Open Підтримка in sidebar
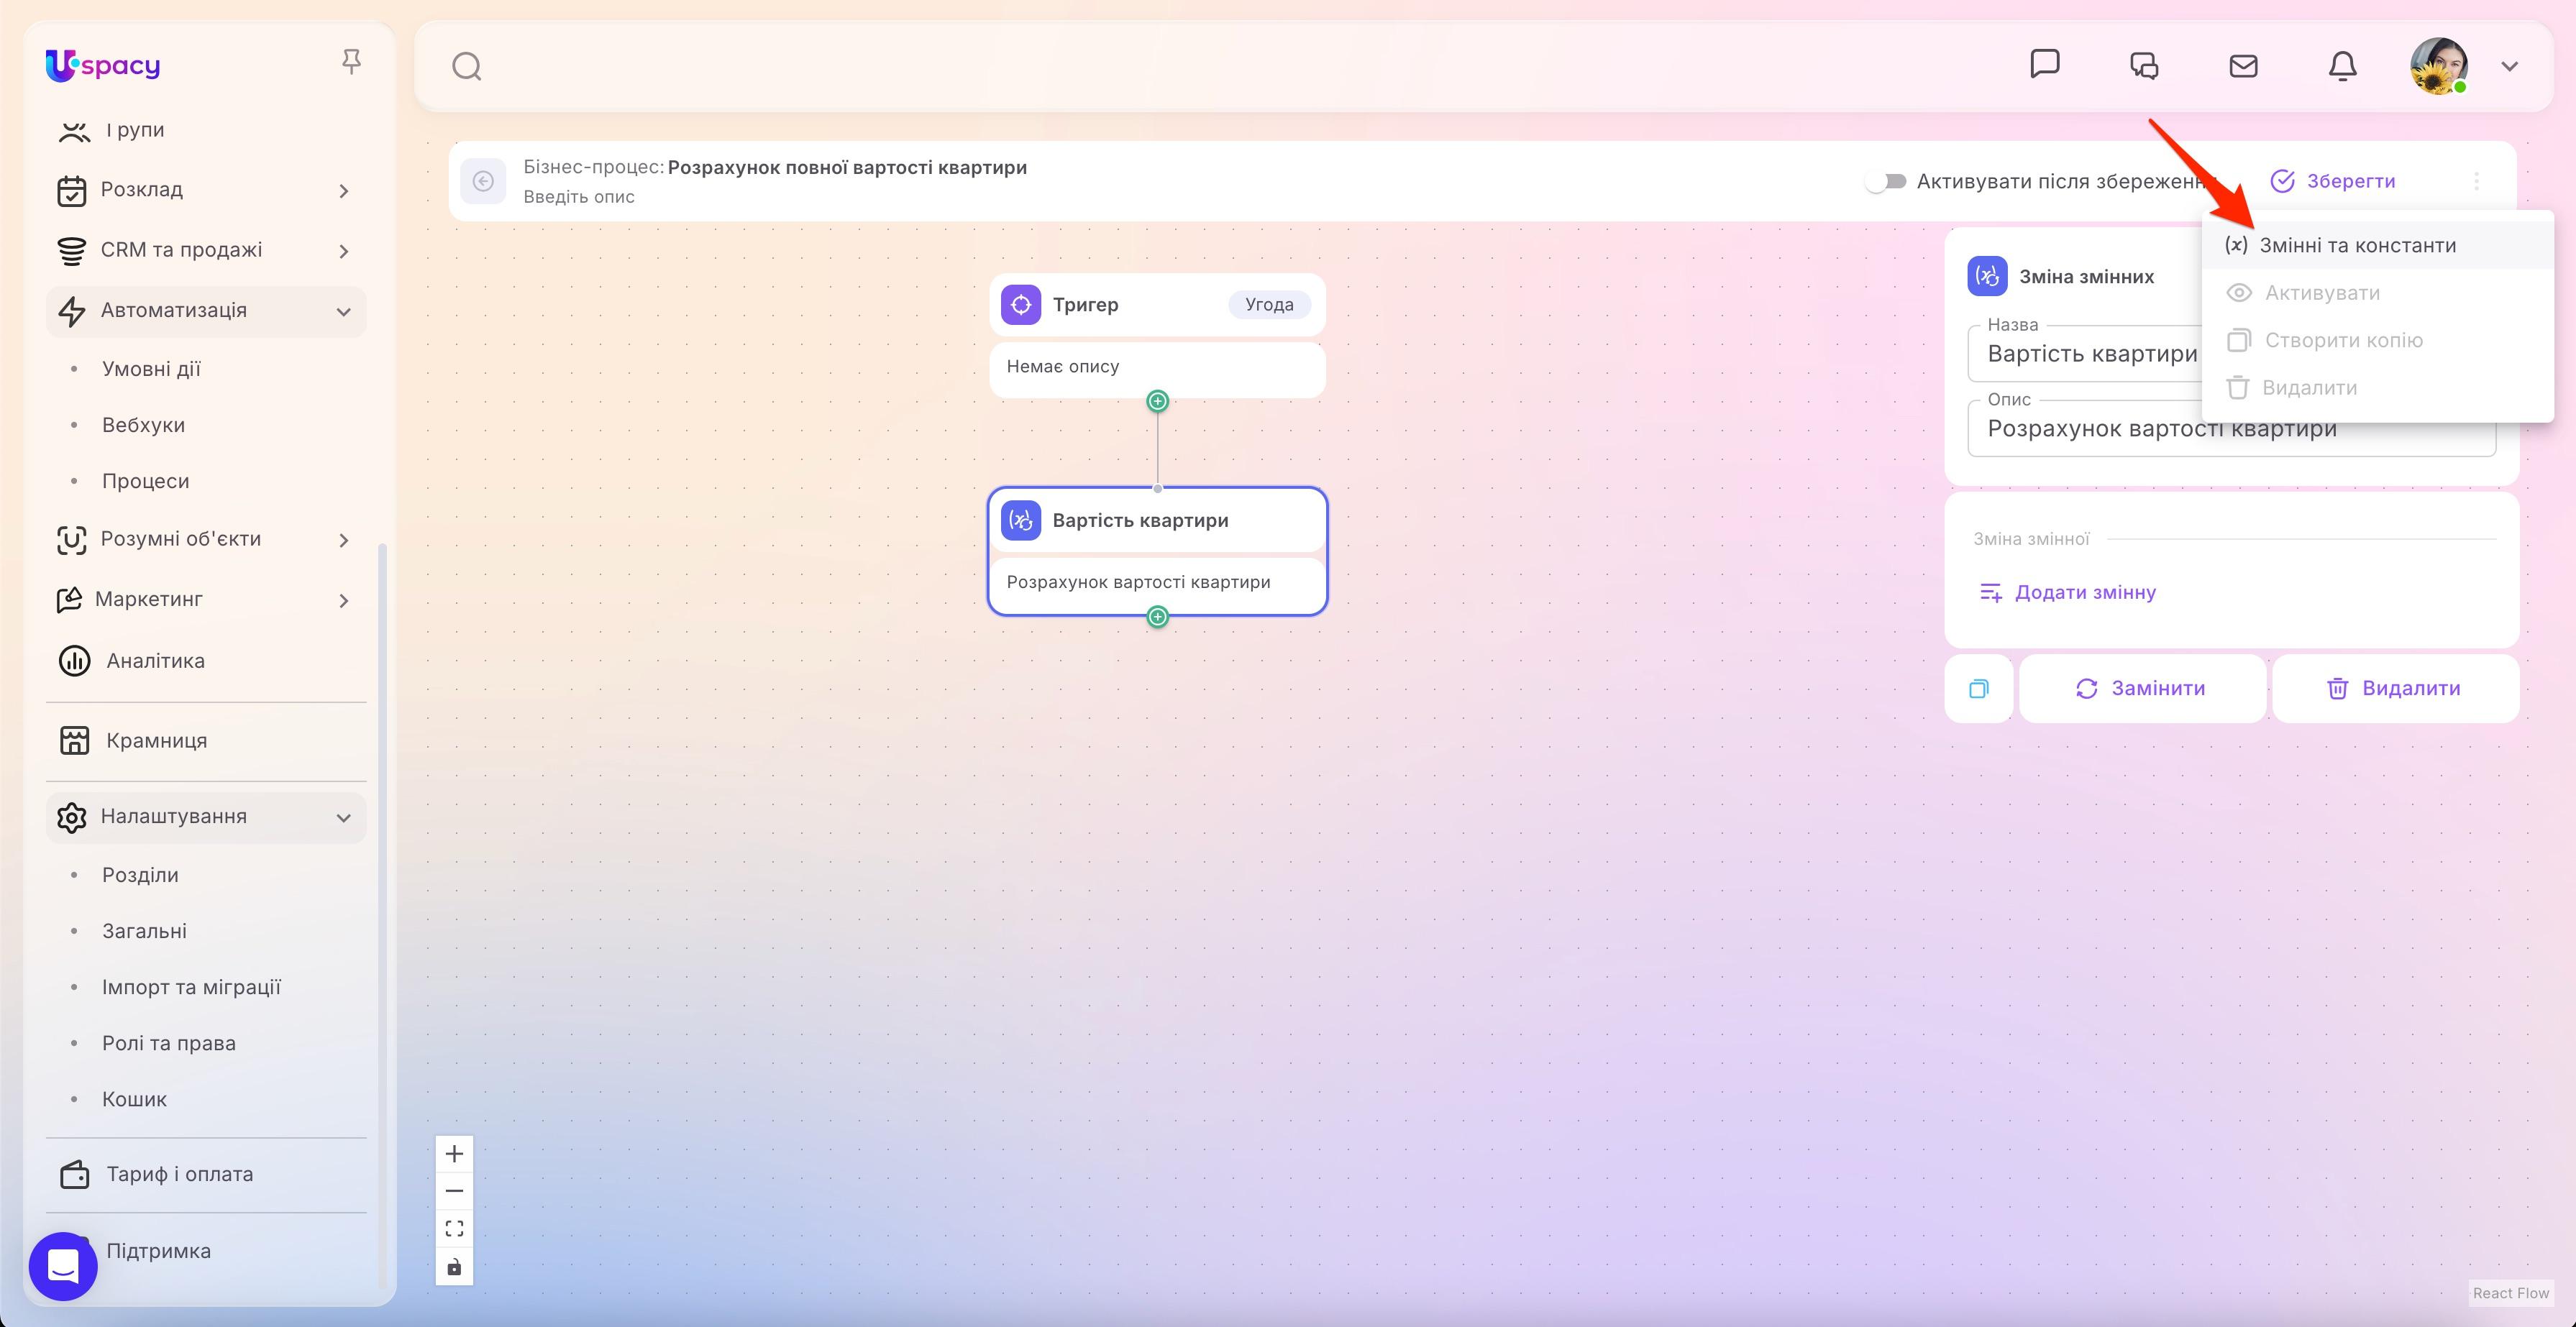 coord(158,1251)
